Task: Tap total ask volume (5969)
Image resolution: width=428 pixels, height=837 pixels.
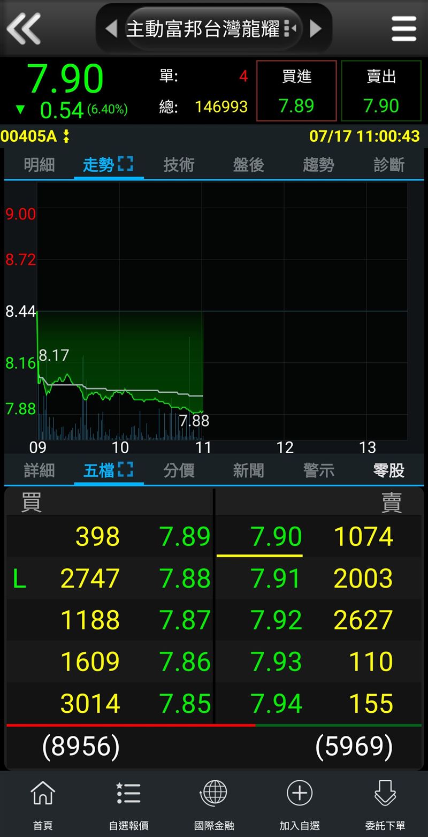Action: (x=354, y=746)
